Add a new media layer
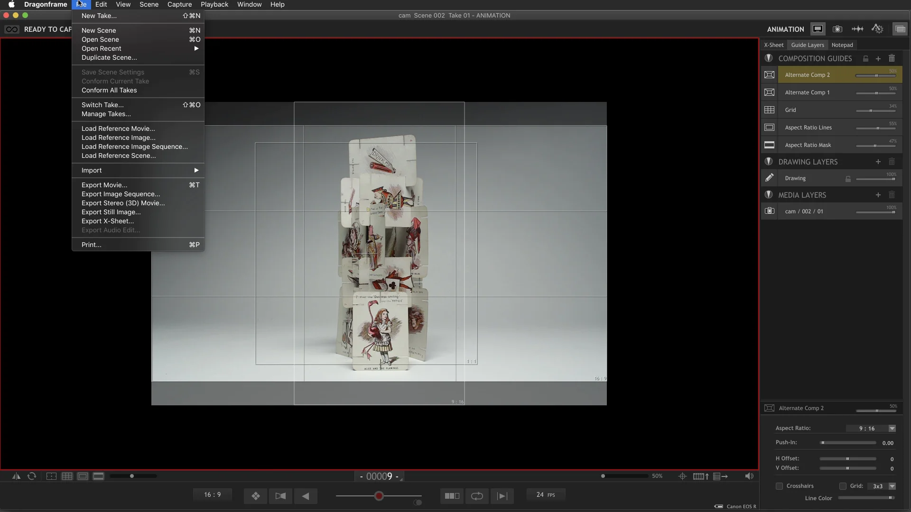The width and height of the screenshot is (911, 512). coord(878,195)
